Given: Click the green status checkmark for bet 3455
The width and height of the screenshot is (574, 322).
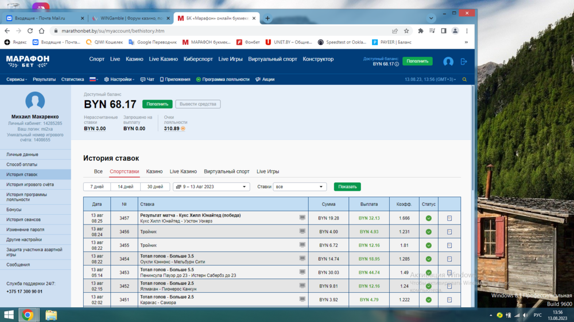Looking at the screenshot, I should (428, 245).
